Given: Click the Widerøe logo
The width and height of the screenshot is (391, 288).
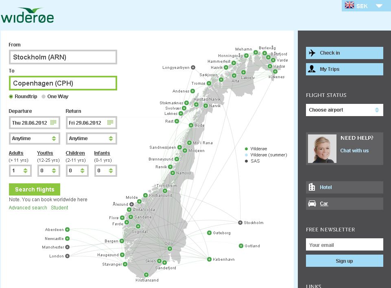Looking at the screenshot, I should point(27,15).
